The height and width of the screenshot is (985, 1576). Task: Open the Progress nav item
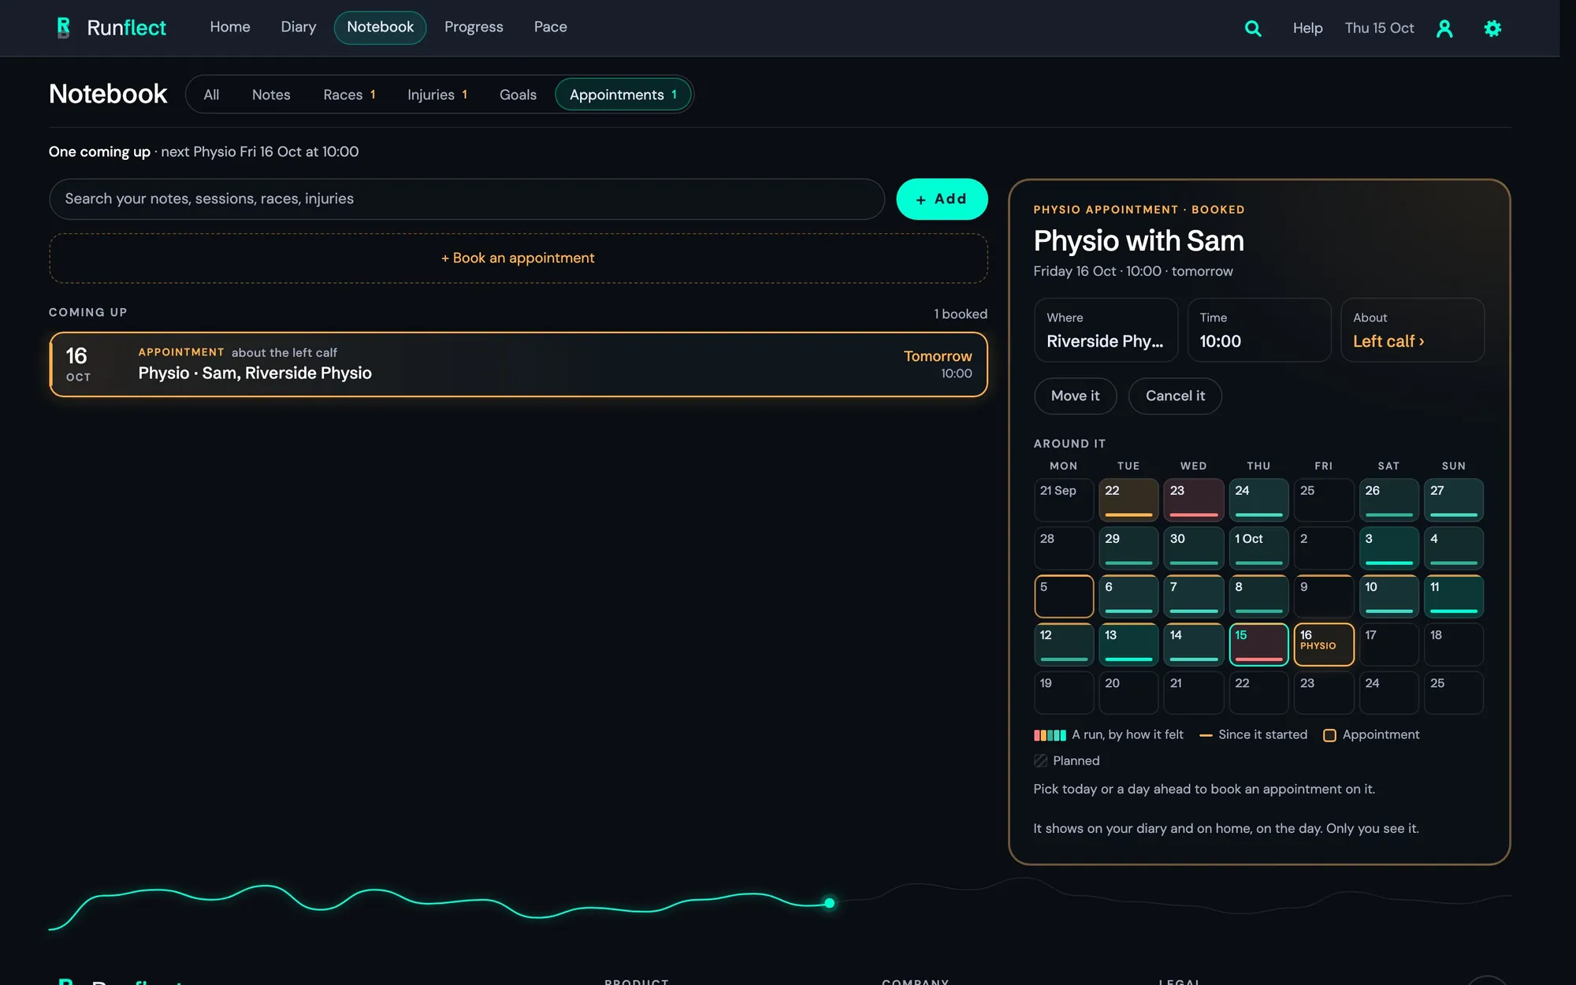474,27
